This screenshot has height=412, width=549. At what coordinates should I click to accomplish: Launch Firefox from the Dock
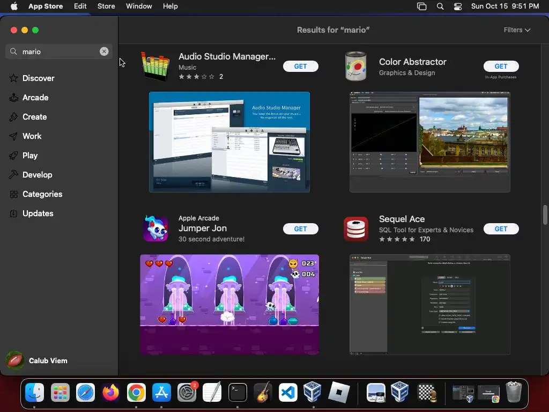(110, 392)
